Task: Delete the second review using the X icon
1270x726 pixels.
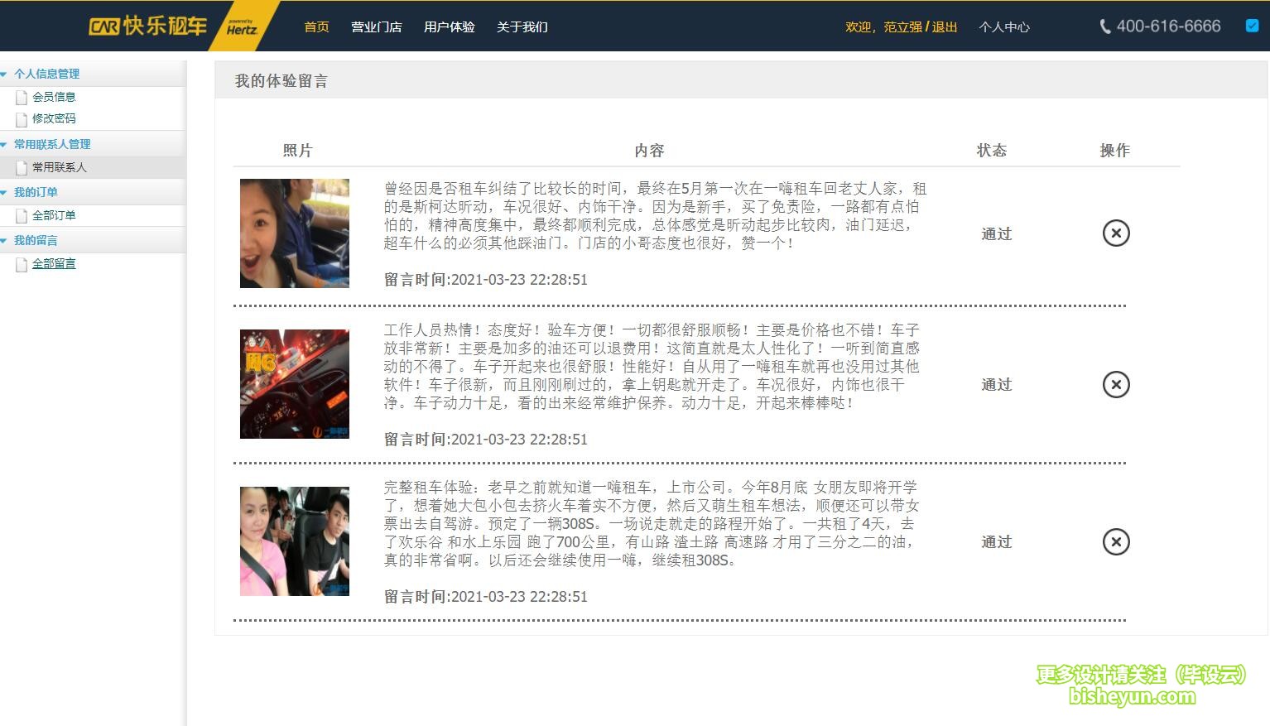Action: coord(1116,384)
